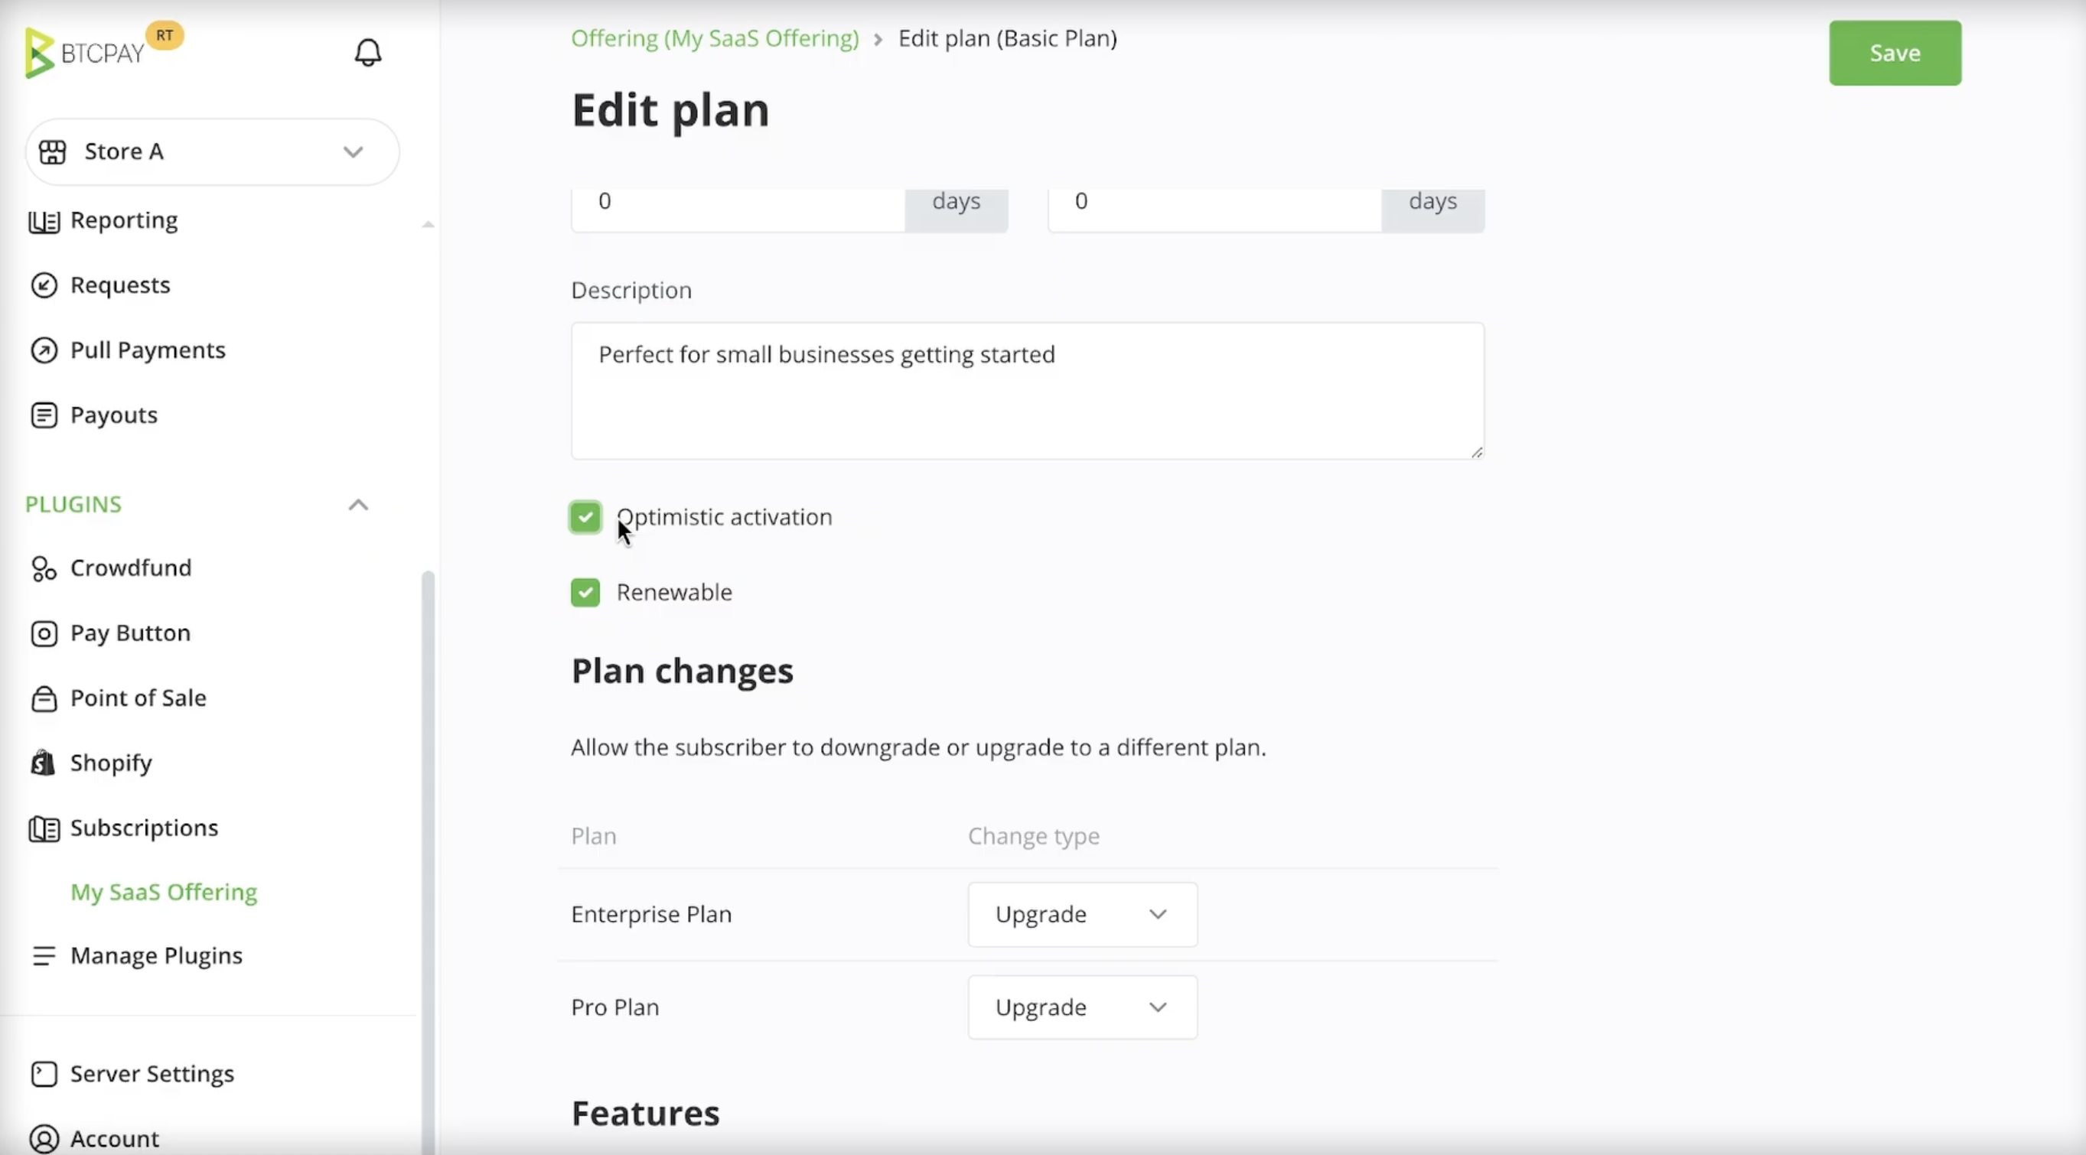Select the Requests sidebar icon

tap(120, 285)
